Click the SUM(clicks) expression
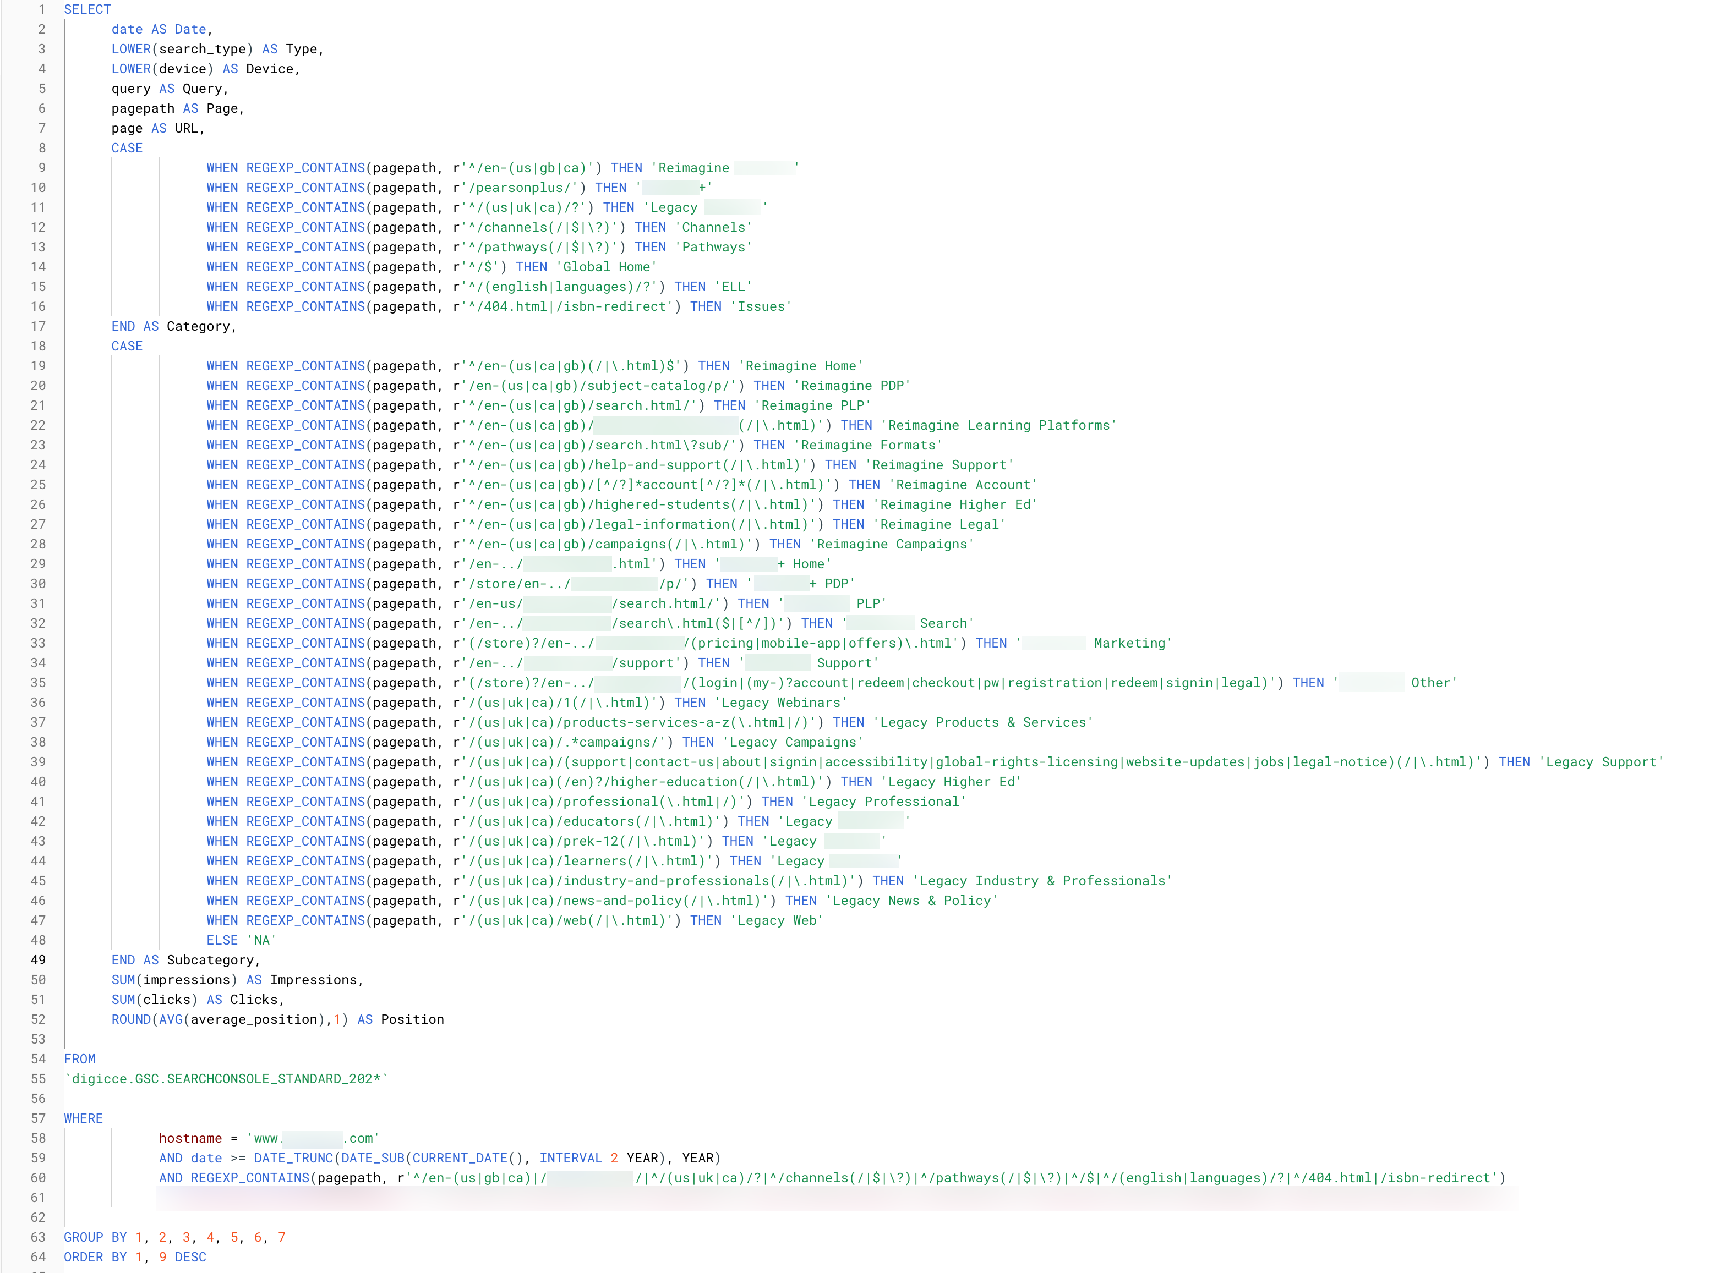1715x1273 pixels. [x=154, y=1000]
